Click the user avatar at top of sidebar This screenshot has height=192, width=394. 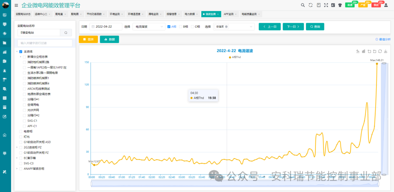pyautogui.click(x=5, y=5)
